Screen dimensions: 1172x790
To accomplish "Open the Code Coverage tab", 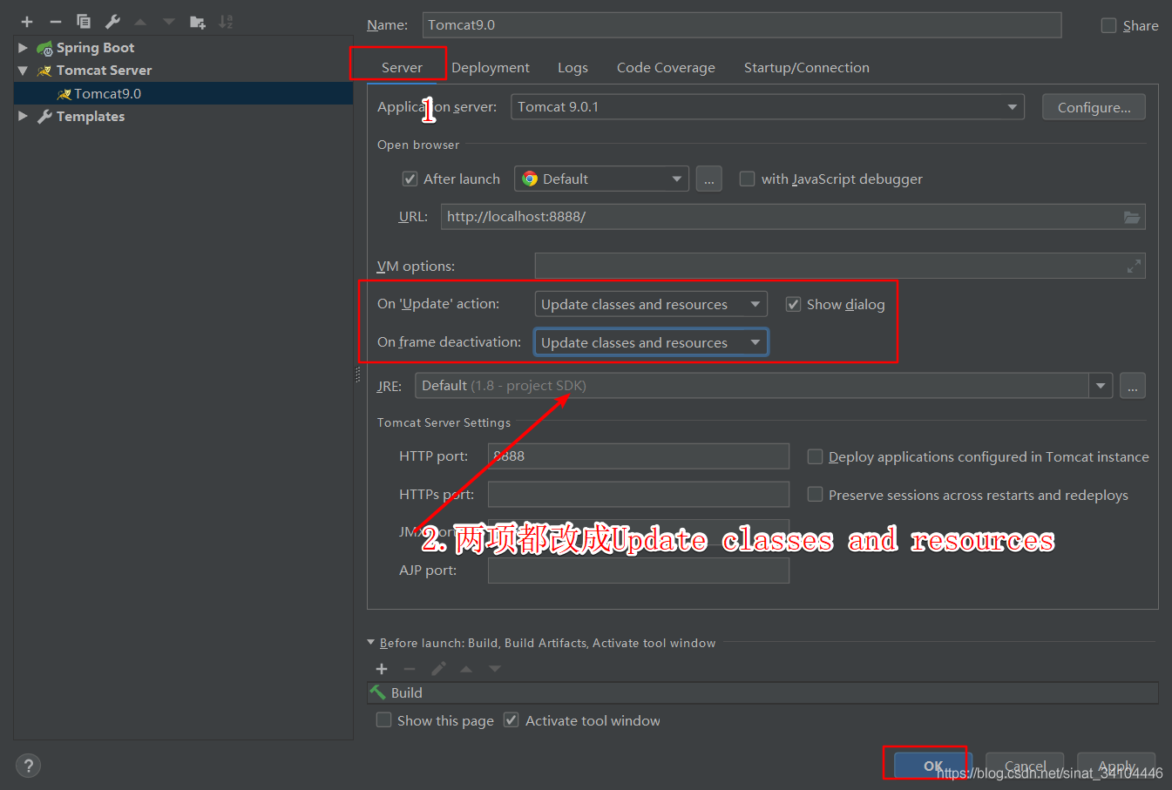I will 666,67.
